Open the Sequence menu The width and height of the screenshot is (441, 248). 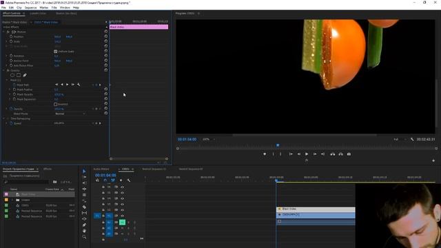30,8
